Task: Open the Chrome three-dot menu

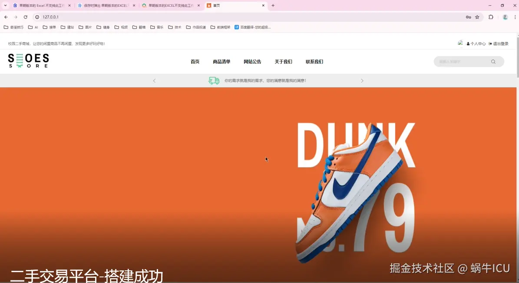Action: coord(515,17)
